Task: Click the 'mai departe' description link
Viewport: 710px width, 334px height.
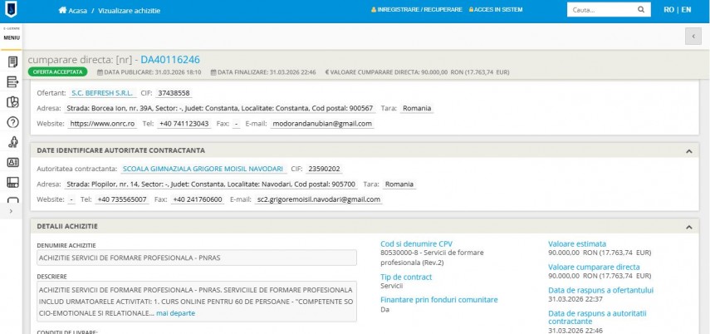Action: pos(175,313)
